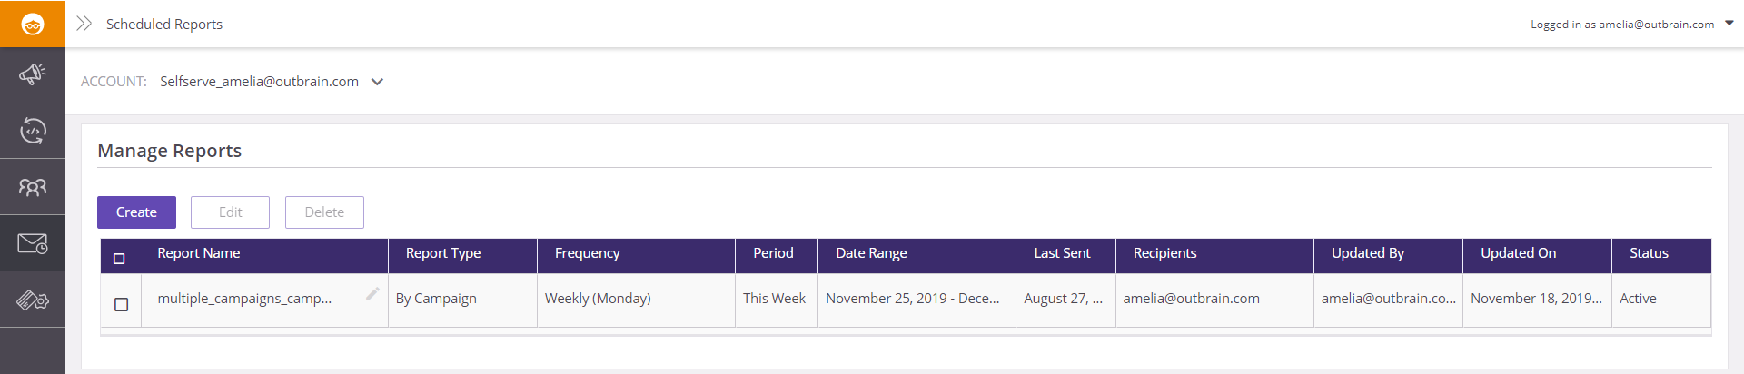This screenshot has width=1744, height=374.
Task: Open the scheduled reports envelope icon
Action: 33,243
